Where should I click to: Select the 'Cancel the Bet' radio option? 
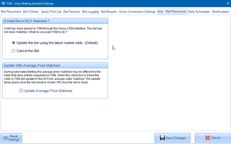click(14, 51)
